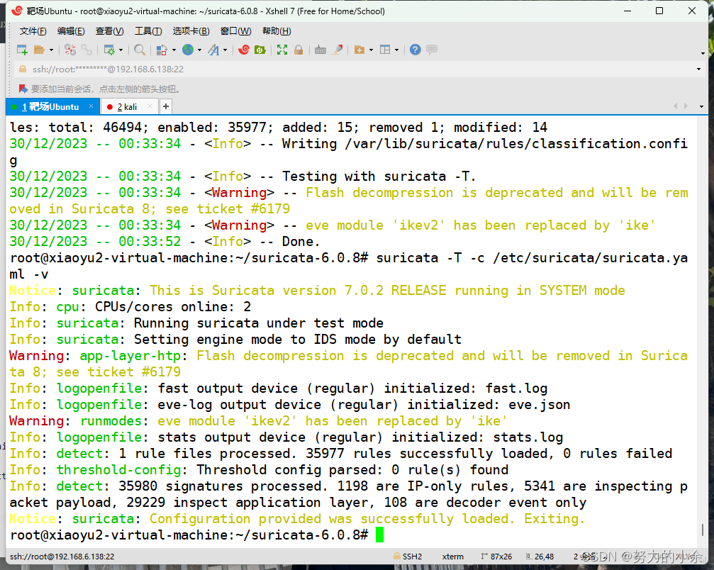The height and width of the screenshot is (570, 714).
Task: Expand the open-folder sessions dropdown
Action: 50,50
